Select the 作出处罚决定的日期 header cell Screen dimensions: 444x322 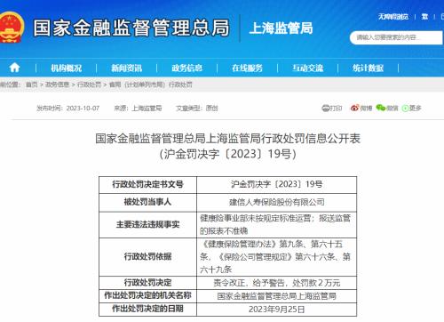(x=147, y=309)
